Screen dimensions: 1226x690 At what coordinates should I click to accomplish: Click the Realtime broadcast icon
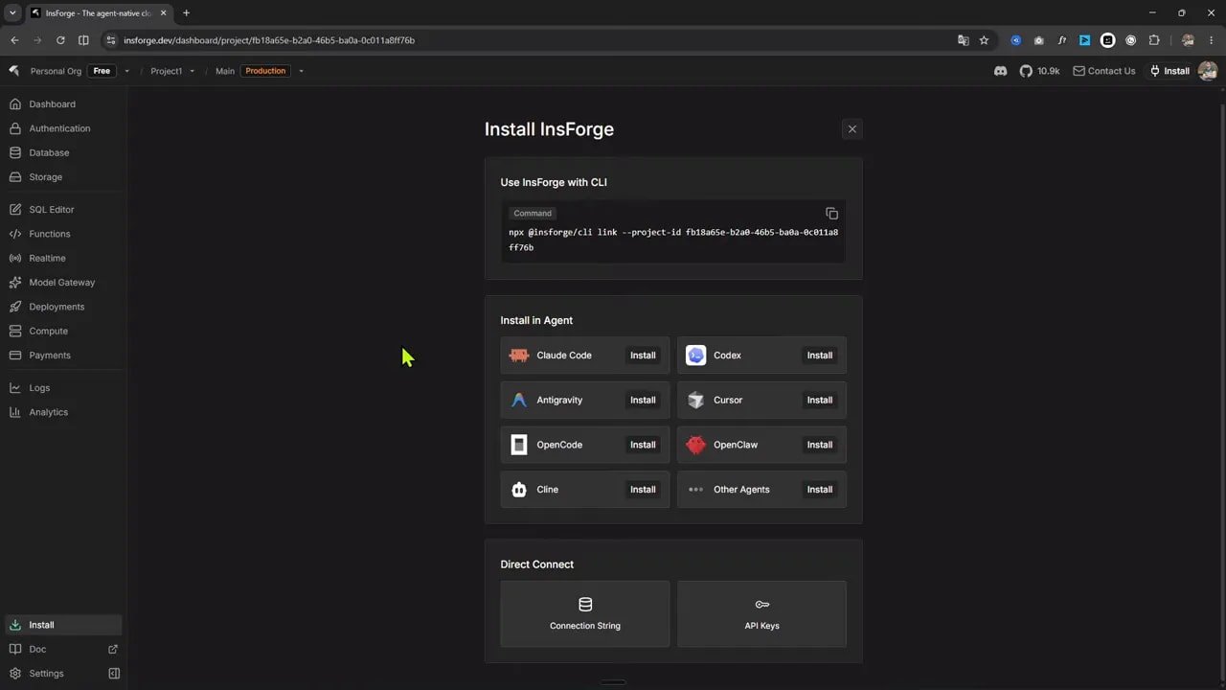pyautogui.click(x=14, y=258)
